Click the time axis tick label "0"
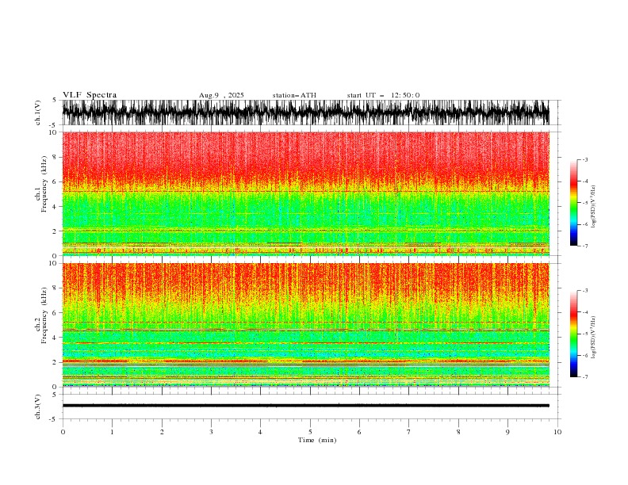Image resolution: width=628 pixels, height=485 pixels. 63,432
